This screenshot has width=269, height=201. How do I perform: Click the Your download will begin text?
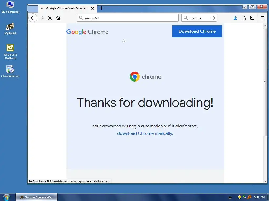click(145, 126)
